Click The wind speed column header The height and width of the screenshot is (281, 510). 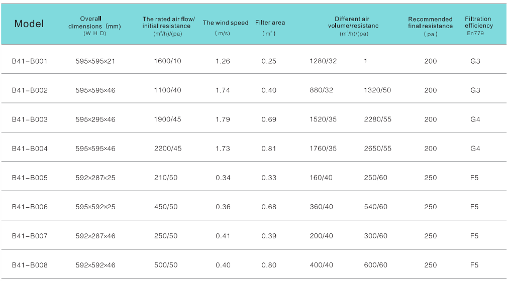coord(226,23)
